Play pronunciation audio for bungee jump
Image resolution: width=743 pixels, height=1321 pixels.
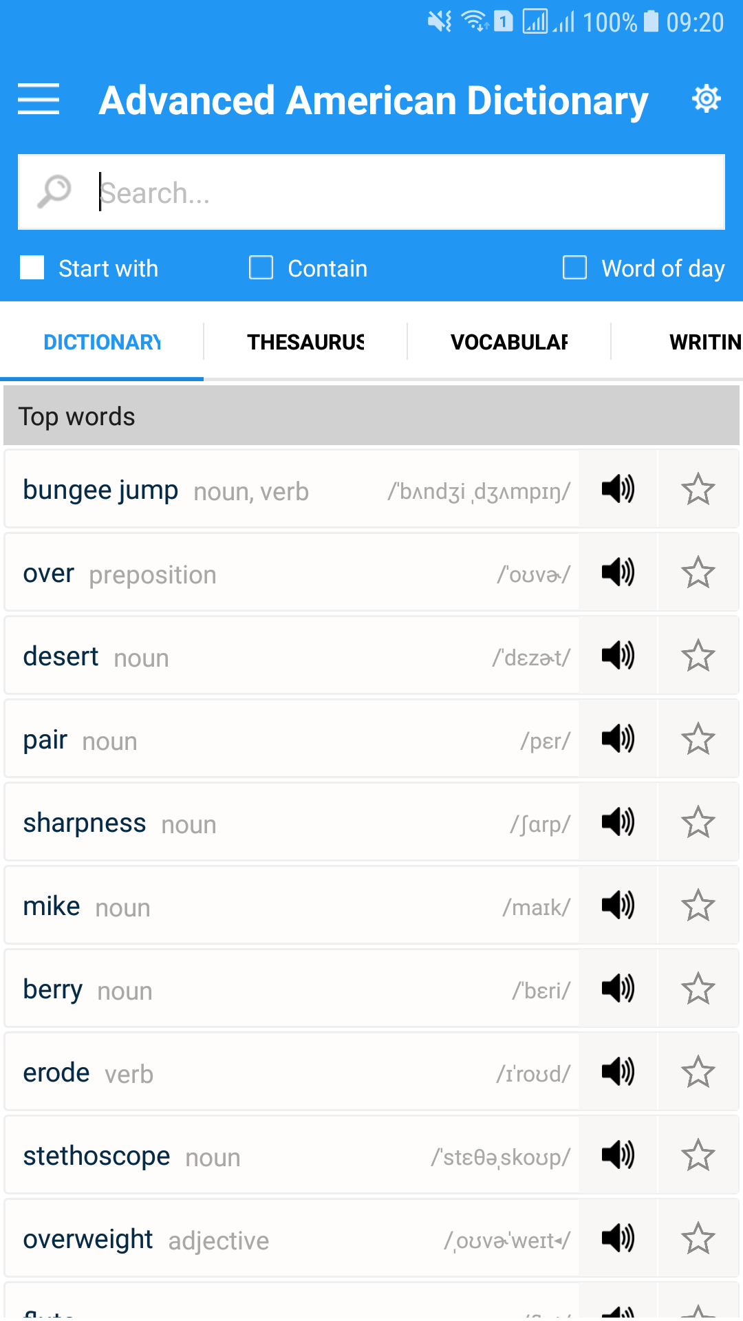pyautogui.click(x=618, y=489)
